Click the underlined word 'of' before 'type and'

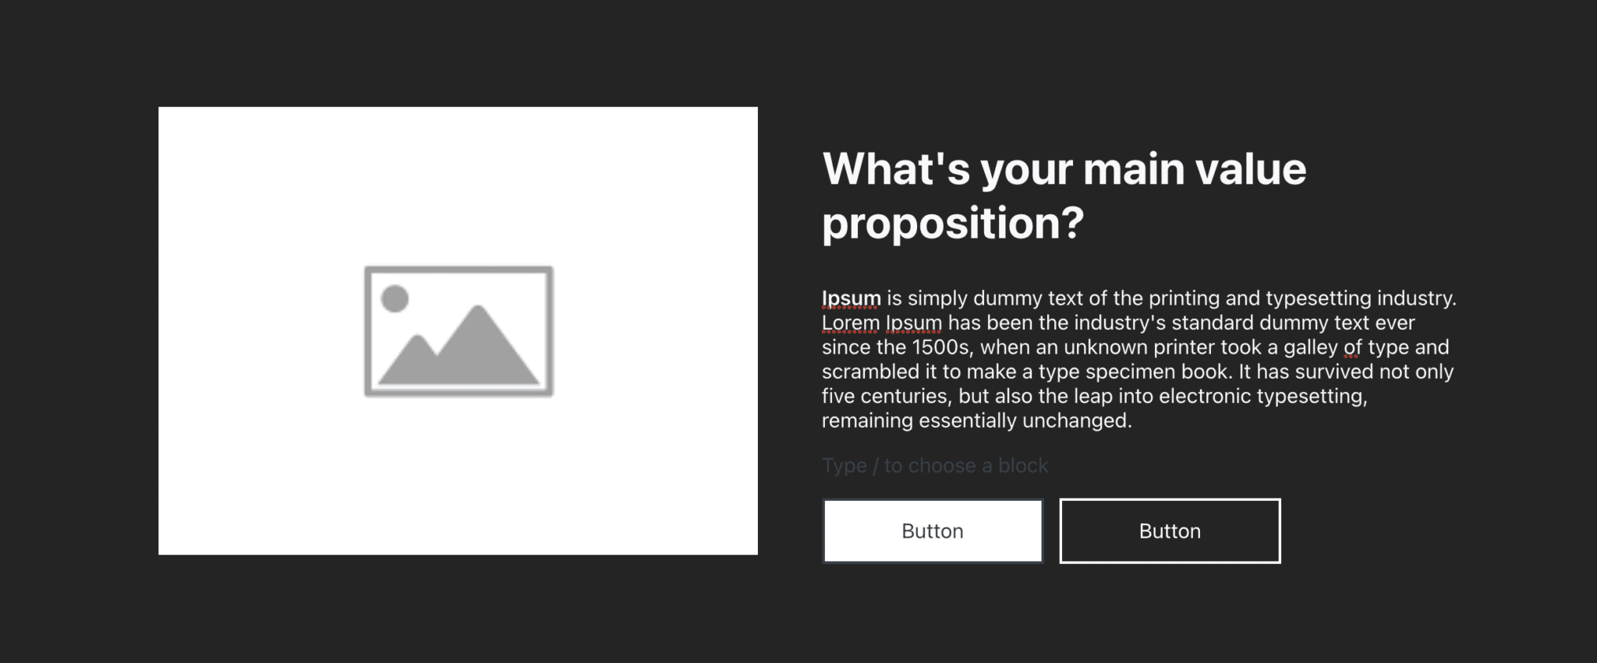tap(1352, 347)
